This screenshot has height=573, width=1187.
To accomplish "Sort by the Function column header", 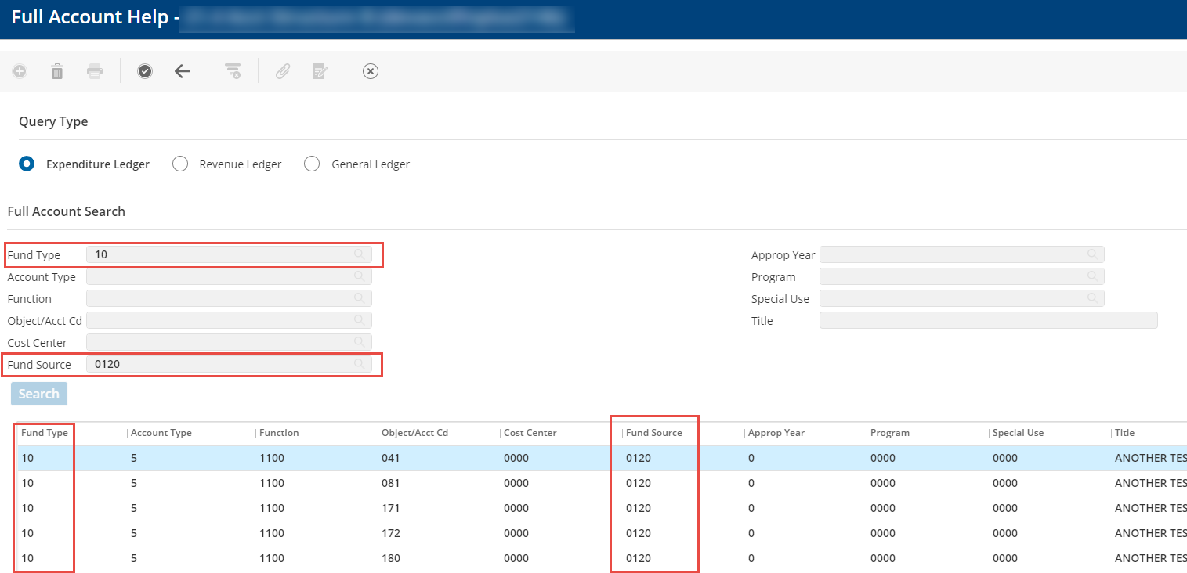I will click(279, 433).
